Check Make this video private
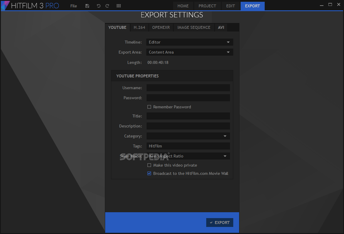 (x=149, y=165)
